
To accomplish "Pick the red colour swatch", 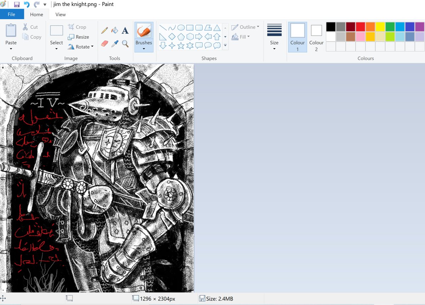I will coord(361,27).
